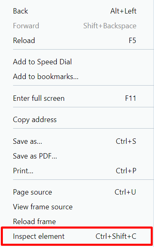Screen dimensions: 154x247
Task: Select Enter full screen
Action: (x=77, y=98)
